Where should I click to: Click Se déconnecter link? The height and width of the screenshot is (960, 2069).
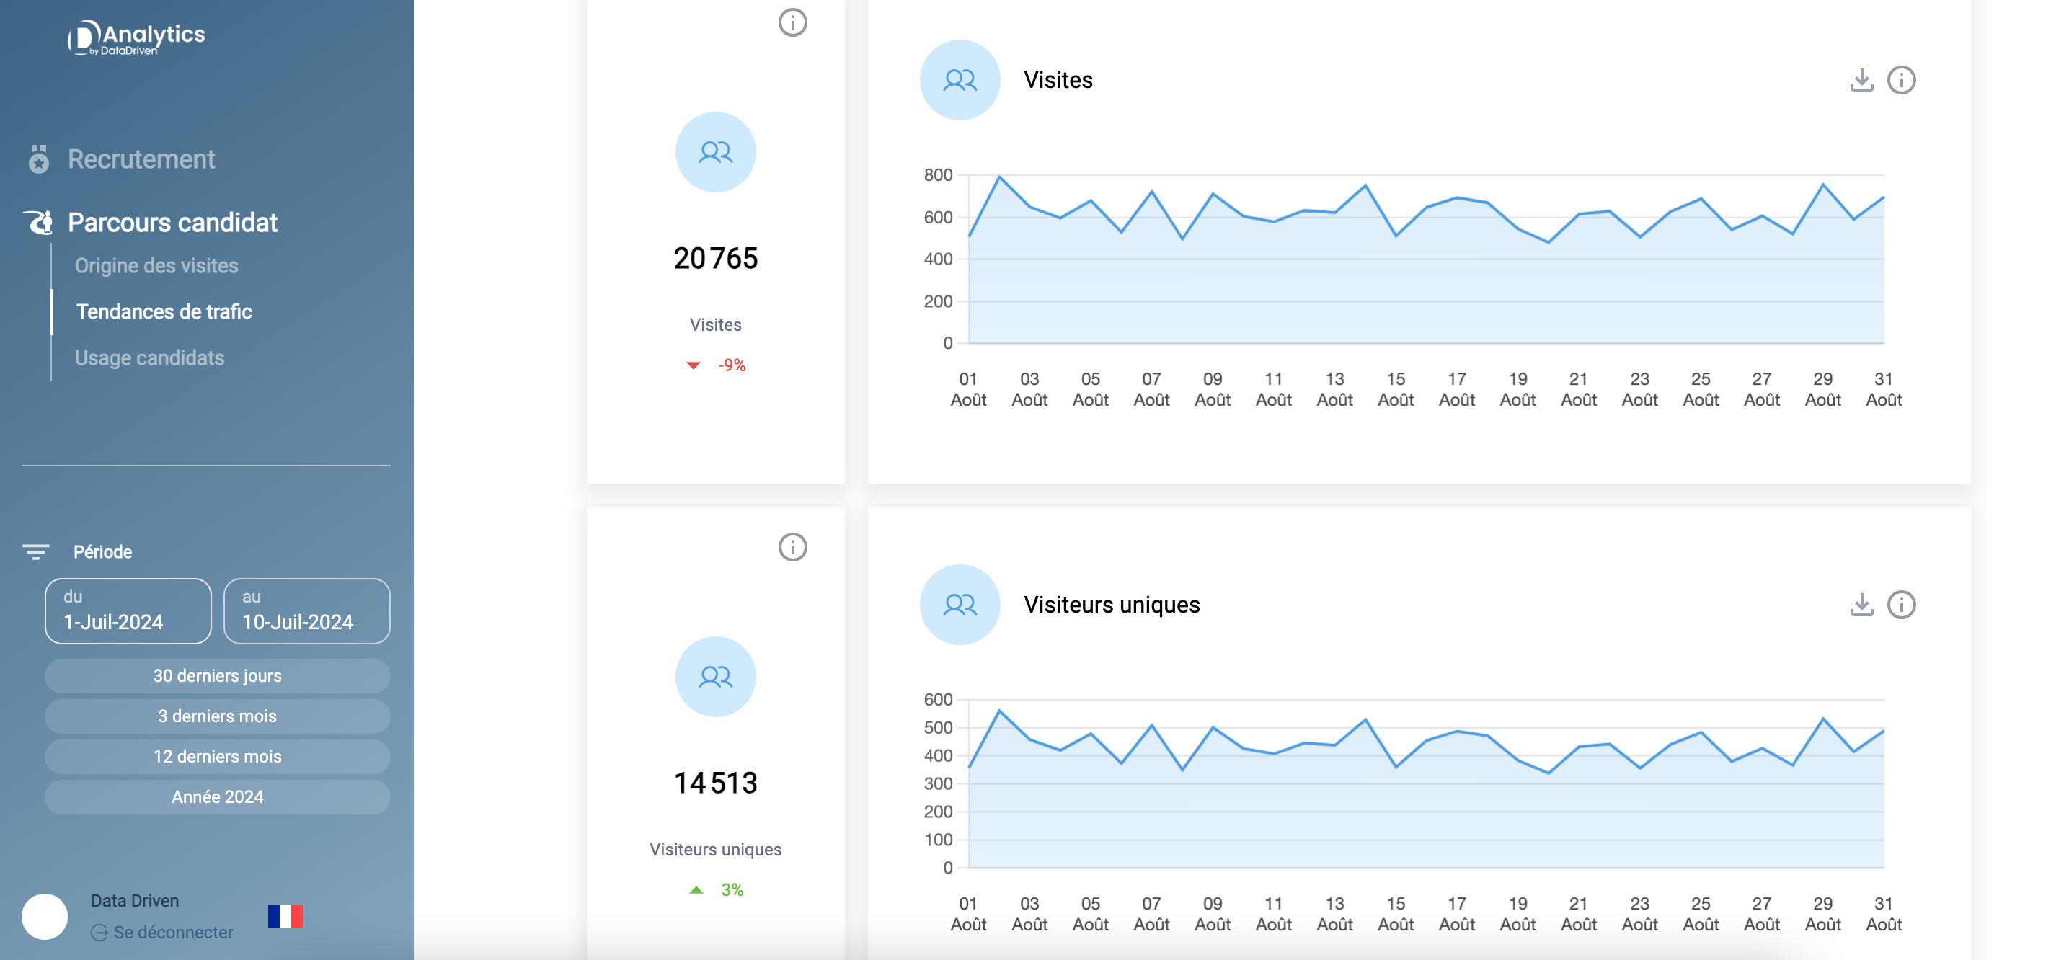(172, 932)
